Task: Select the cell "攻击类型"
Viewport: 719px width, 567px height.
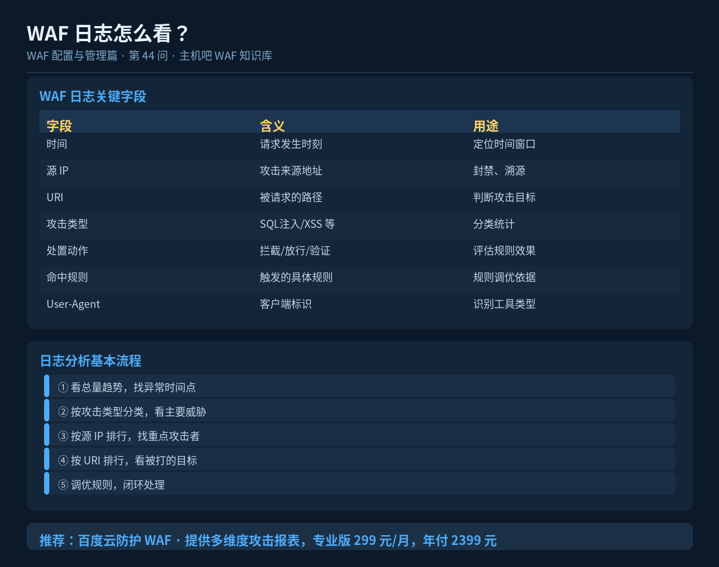Action: pyautogui.click(x=67, y=224)
